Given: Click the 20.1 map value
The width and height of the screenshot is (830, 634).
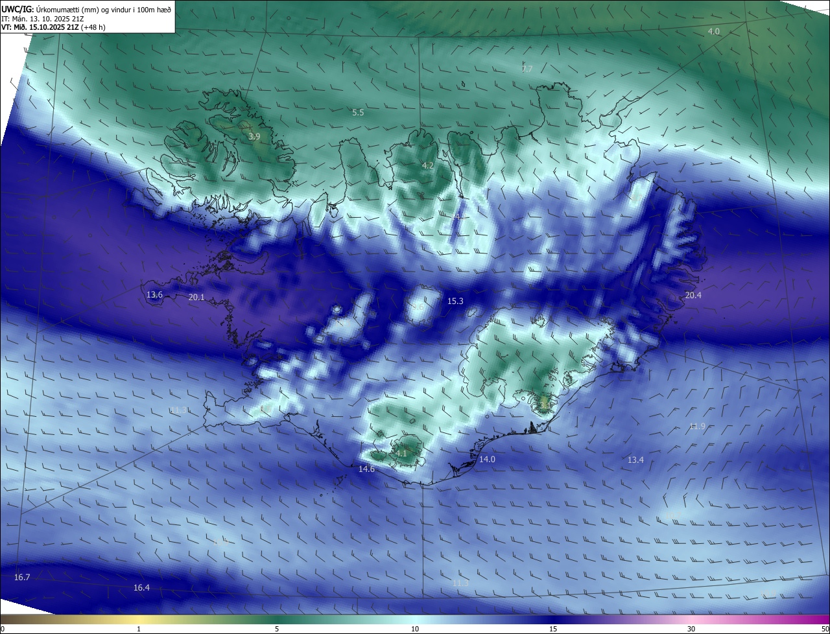Looking at the screenshot, I should tap(196, 297).
